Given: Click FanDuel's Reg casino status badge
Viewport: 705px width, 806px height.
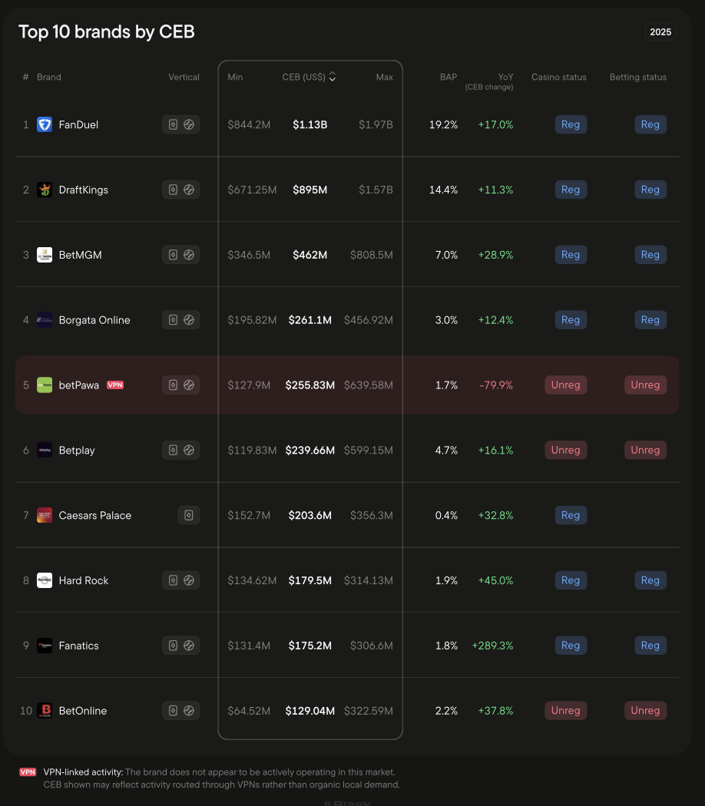Looking at the screenshot, I should [x=571, y=124].
